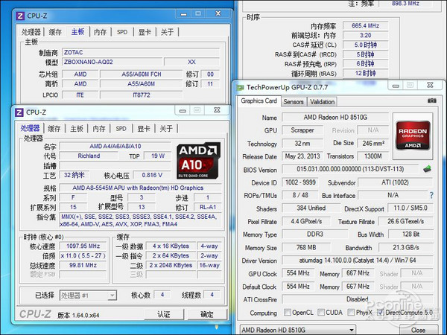Open the 关于 tab in front CPU-Z window
Viewport: 447px width, 335px height.
click(166, 129)
